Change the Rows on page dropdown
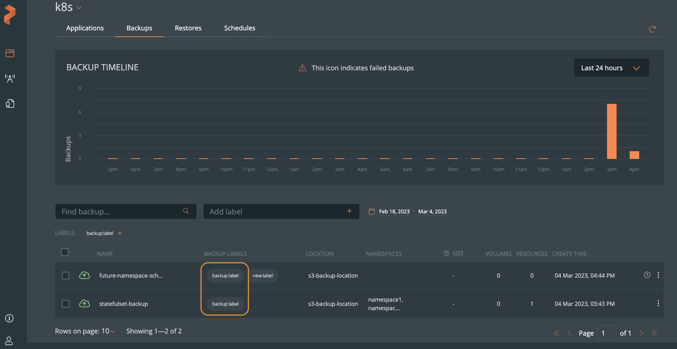Image resolution: width=677 pixels, height=349 pixels. (x=108, y=331)
